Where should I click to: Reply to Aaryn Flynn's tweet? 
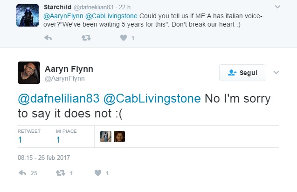point(22,173)
